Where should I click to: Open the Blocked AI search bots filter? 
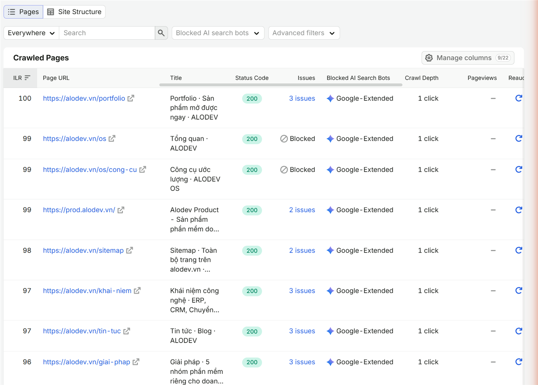218,33
